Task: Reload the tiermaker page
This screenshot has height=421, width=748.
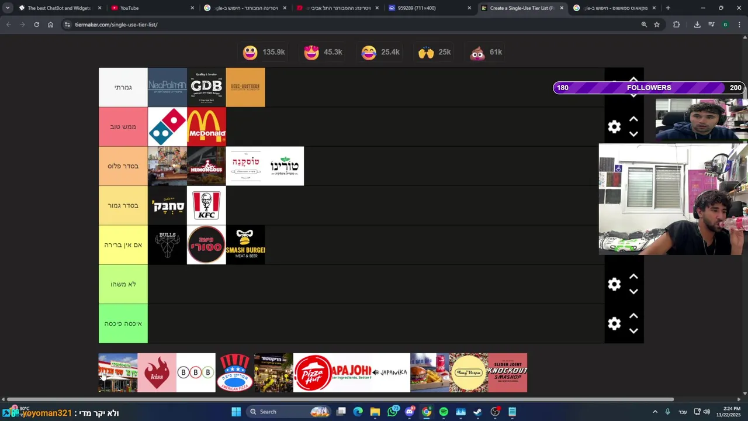Action: tap(36, 25)
